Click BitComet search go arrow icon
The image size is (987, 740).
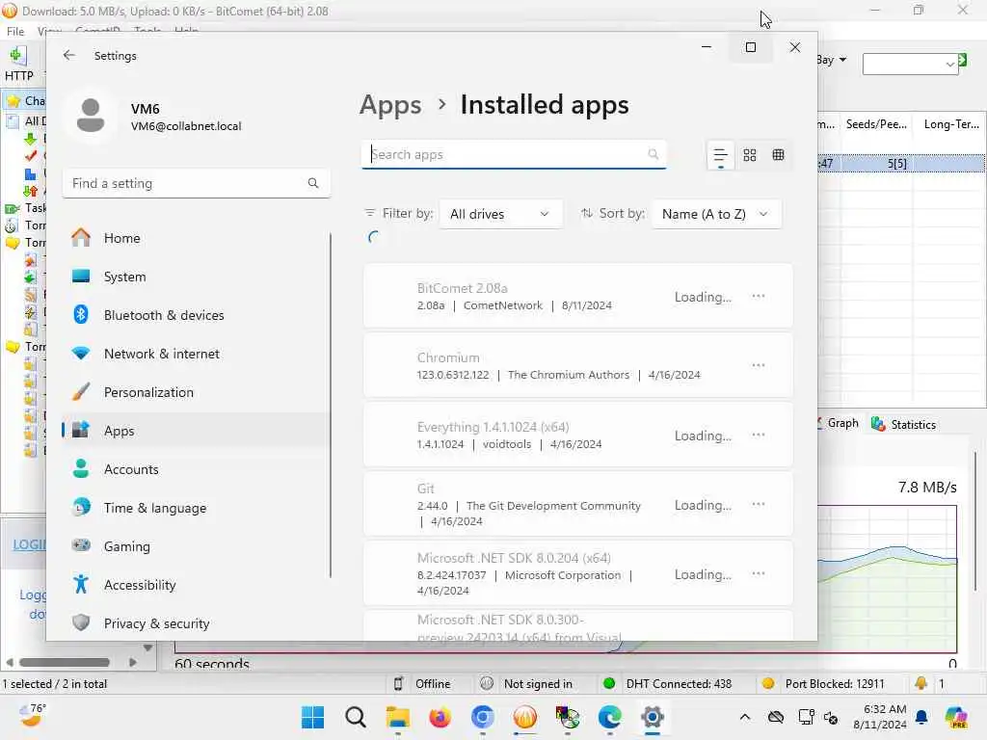coord(963,60)
